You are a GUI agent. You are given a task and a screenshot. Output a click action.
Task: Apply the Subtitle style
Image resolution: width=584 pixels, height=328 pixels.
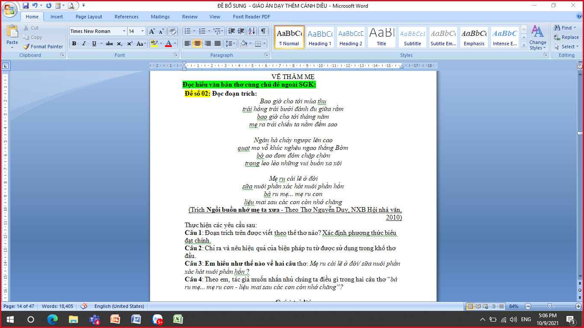[412, 37]
